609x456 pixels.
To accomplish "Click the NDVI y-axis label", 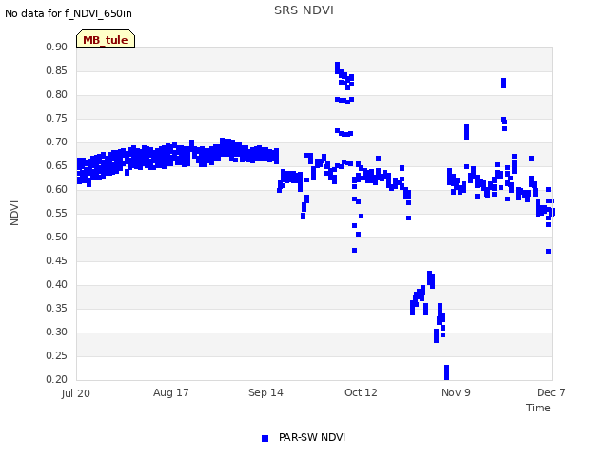I will (x=14, y=213).
